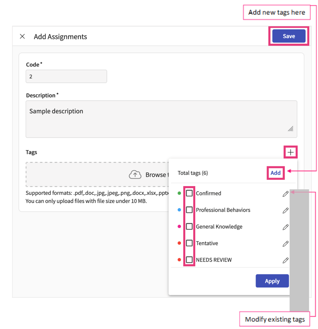318x329 pixels.
Task: Mark the NEEDS REVIEW checkbox
Action: (190, 260)
